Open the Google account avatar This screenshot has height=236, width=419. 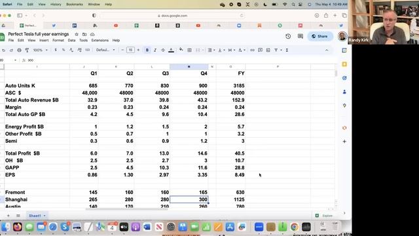coord(342,36)
